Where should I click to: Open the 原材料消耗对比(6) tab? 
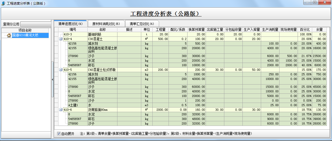coord(106,24)
